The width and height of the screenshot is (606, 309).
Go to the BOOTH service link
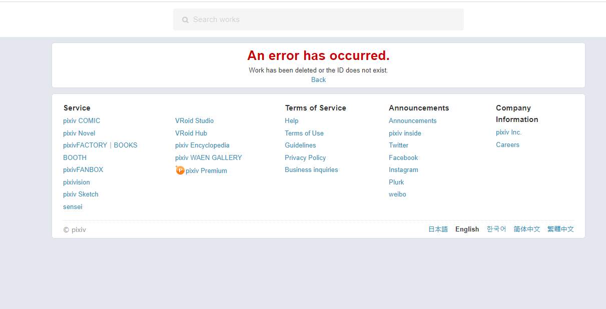75,158
